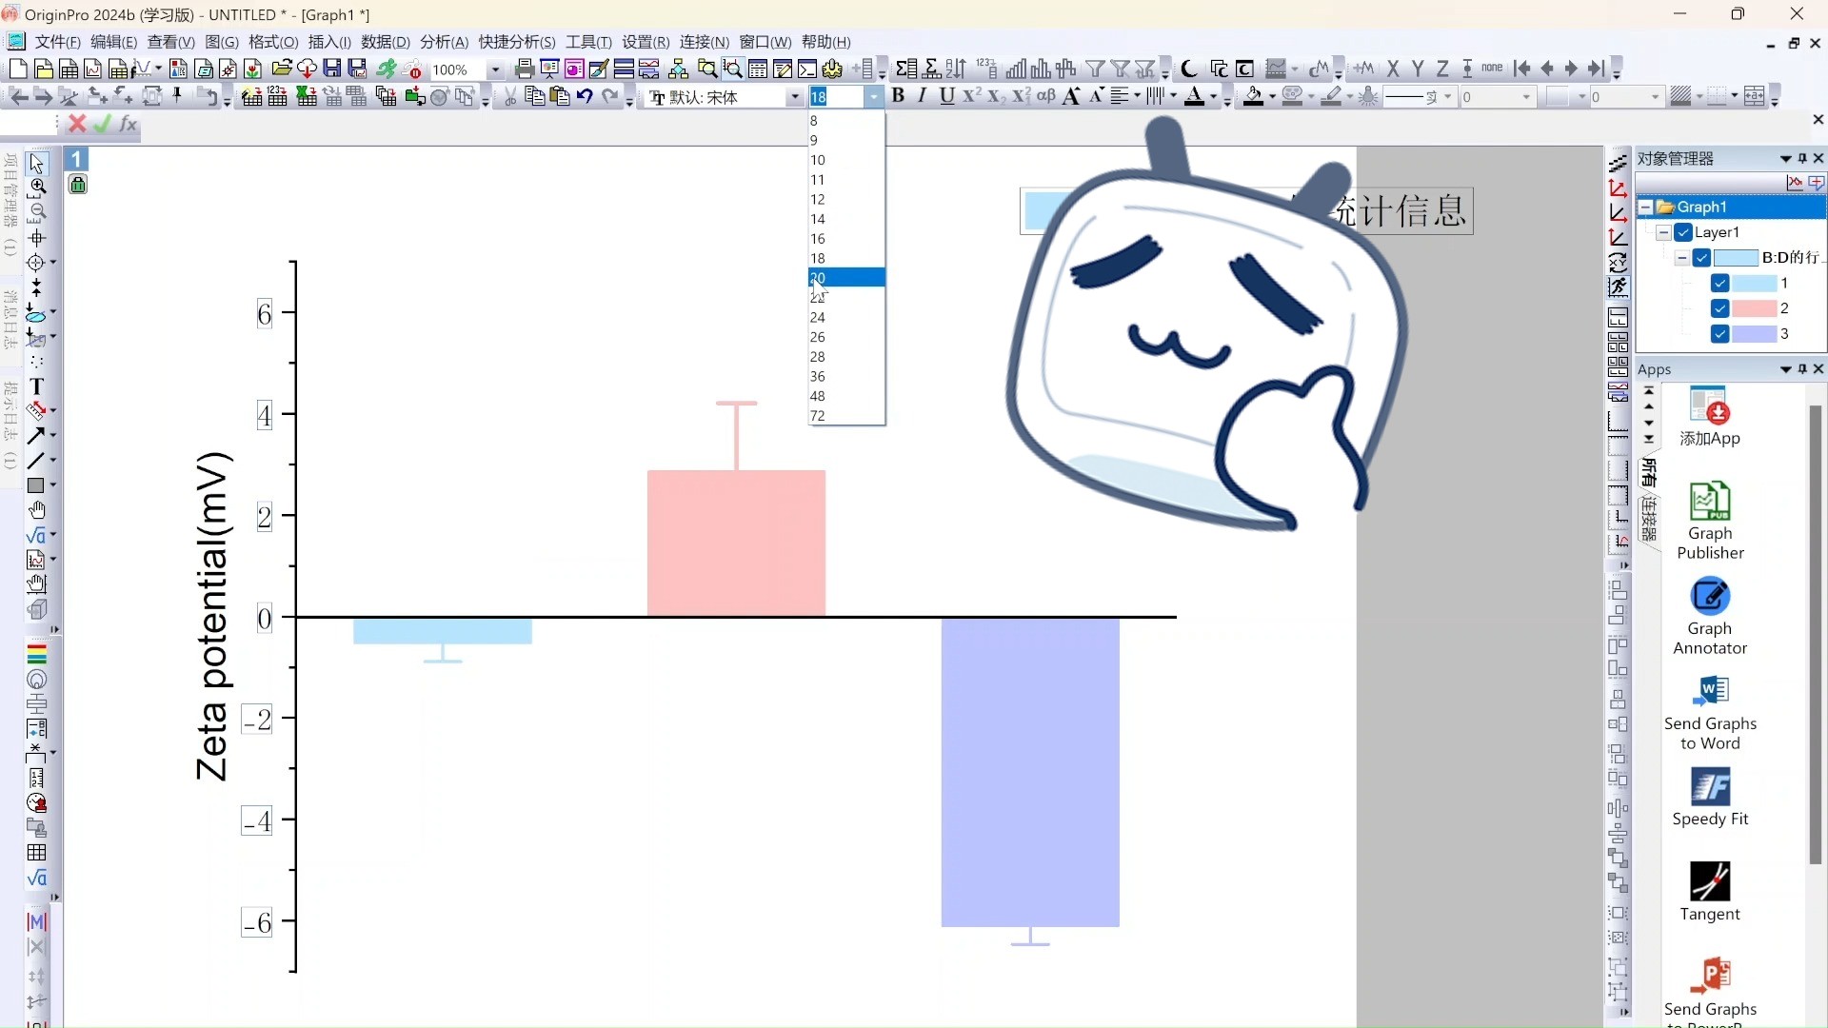Viewport: 1828px width, 1028px height.
Task: Underline the selected text
Action: 946,96
